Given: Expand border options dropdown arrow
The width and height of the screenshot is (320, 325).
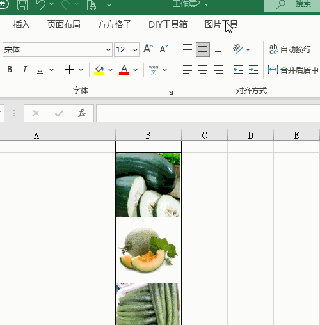Looking at the screenshot, I should (x=81, y=70).
